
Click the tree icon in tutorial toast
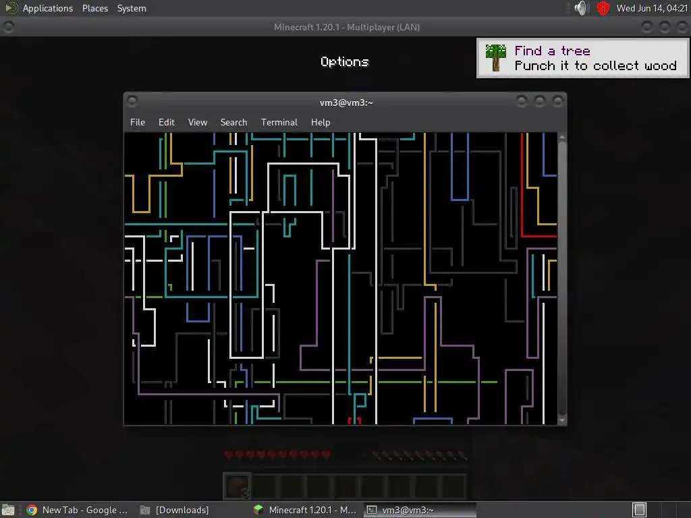coord(496,58)
